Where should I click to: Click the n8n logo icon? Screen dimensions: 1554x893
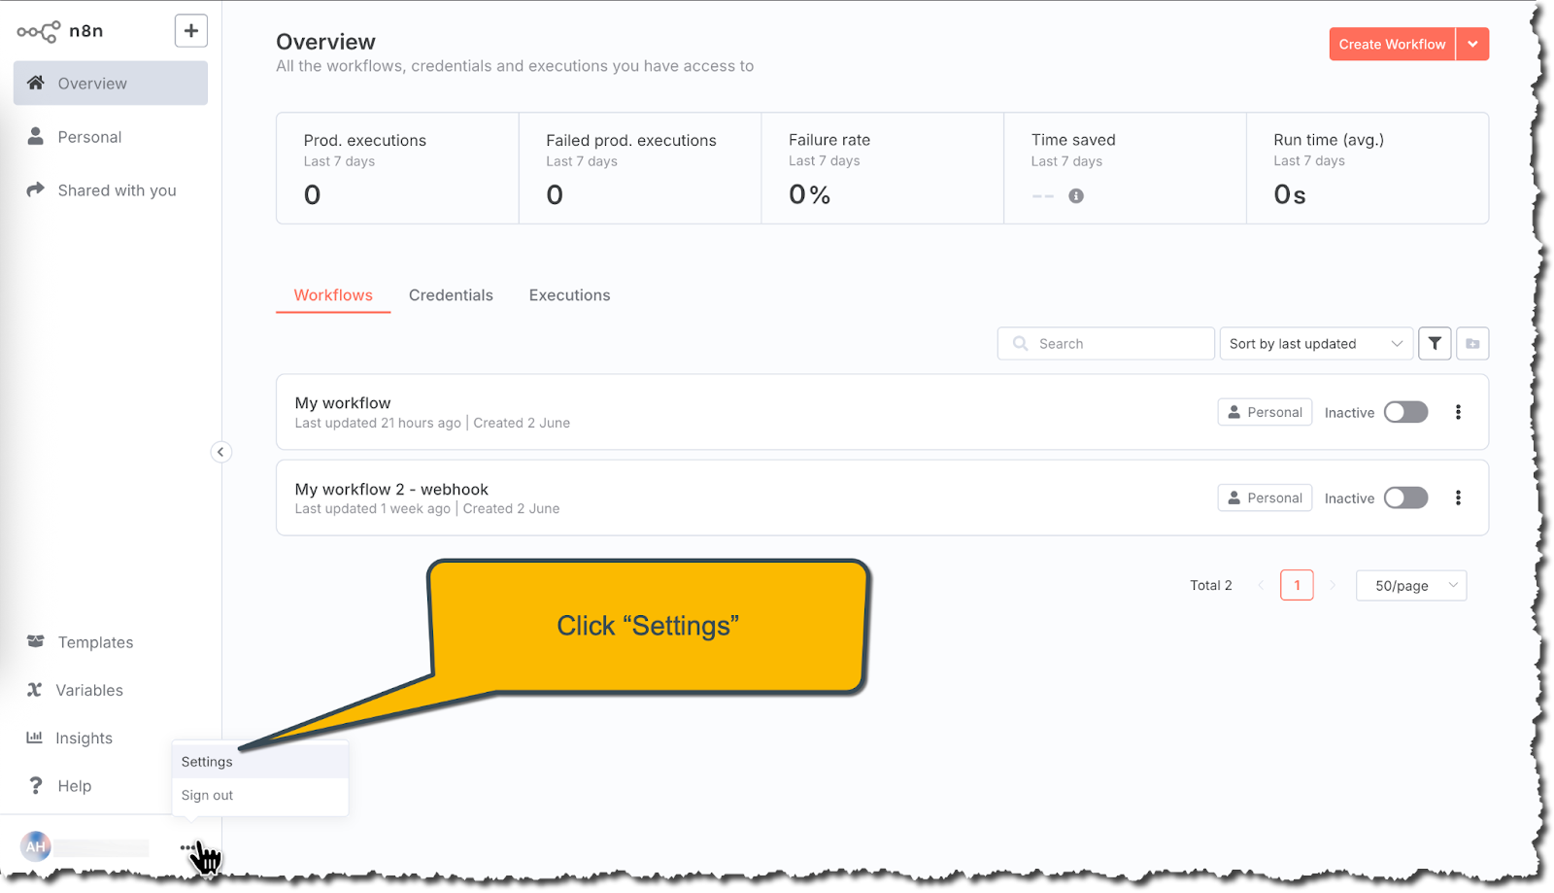coord(39,32)
